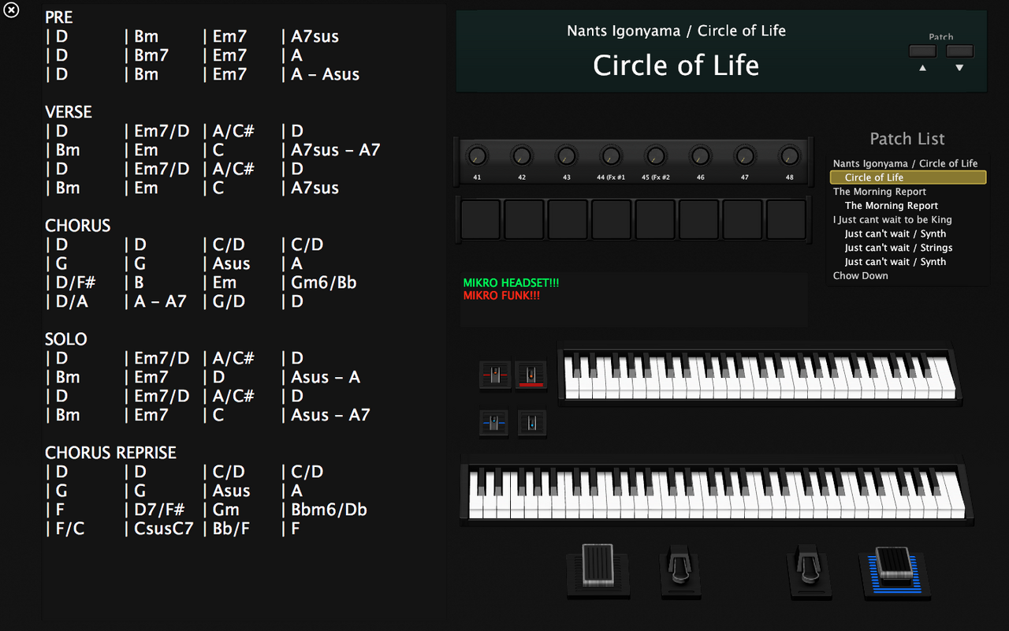Viewport: 1009px width, 631px height.
Task: Click the knob labeled 42
Action: coord(522,155)
